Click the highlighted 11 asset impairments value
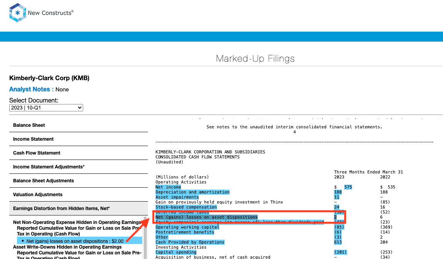The image size is (443, 259). tap(337, 197)
